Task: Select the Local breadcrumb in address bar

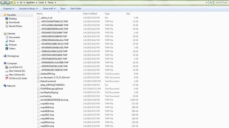Action: coord(41,2)
